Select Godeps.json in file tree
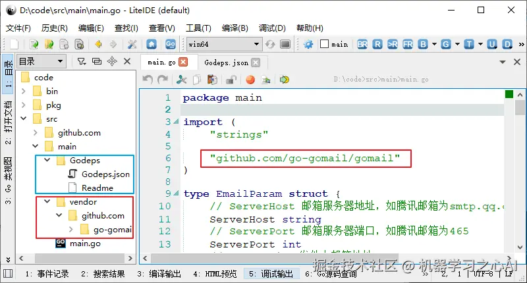Screen dimensions: 527x283 click(105, 174)
